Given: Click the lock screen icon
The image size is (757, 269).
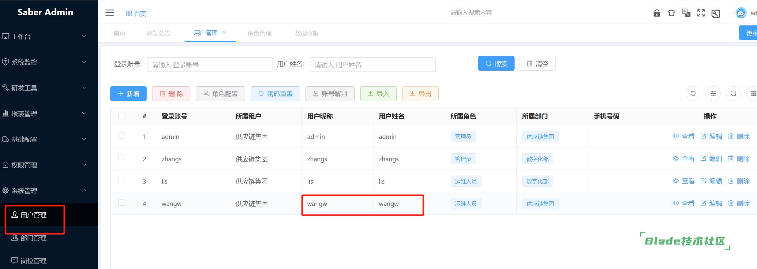Looking at the screenshot, I should pyautogui.click(x=657, y=13).
